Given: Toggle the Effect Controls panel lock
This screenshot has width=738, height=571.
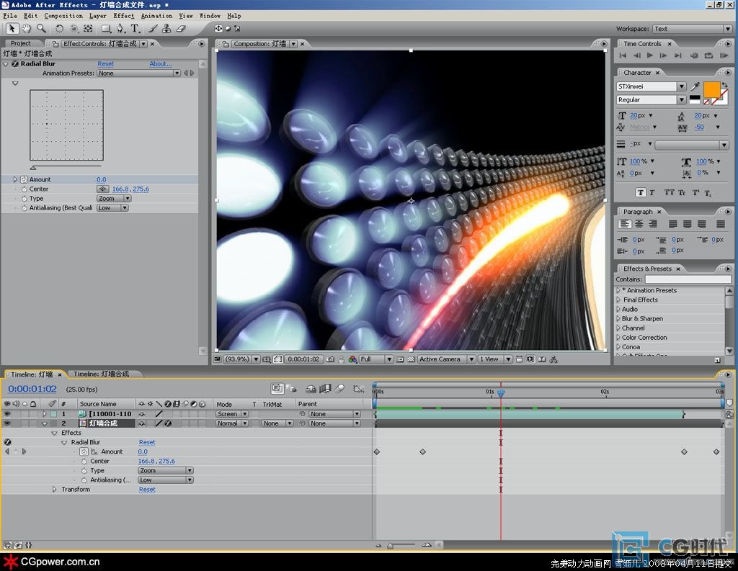Looking at the screenshot, I should click(x=55, y=44).
